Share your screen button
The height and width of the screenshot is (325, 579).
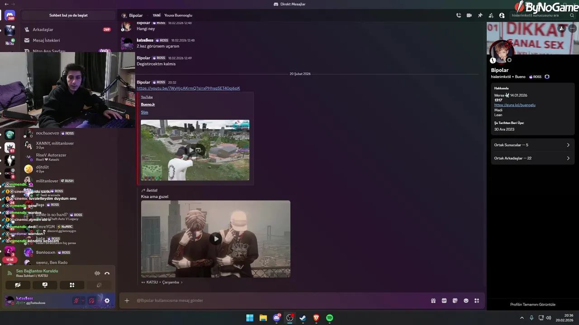[45, 285]
